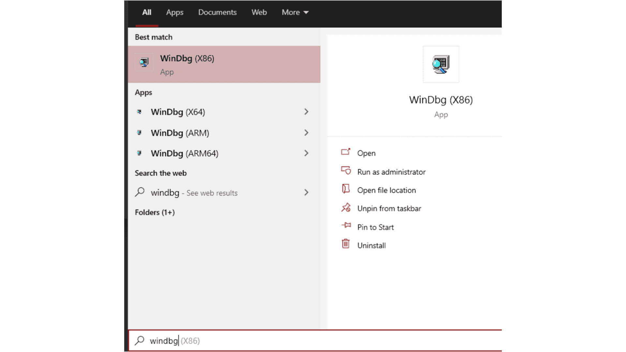
Task: Choose Open file location
Action: (386, 190)
